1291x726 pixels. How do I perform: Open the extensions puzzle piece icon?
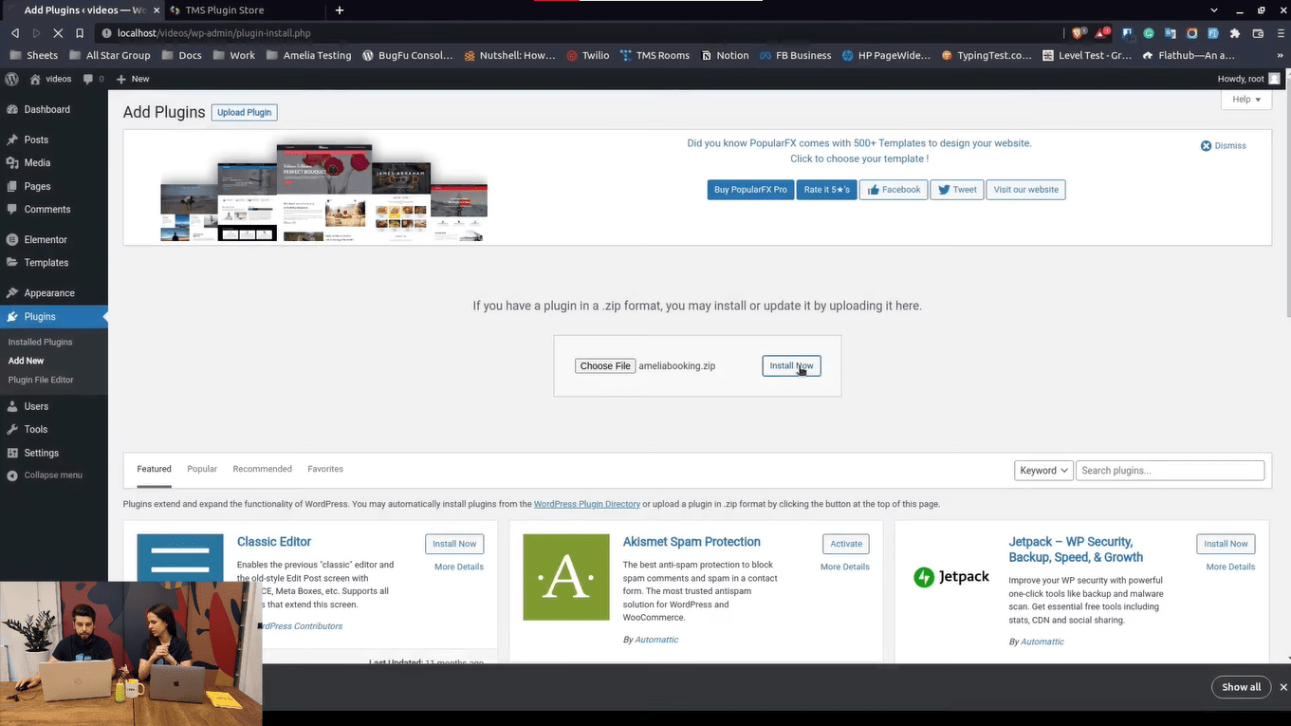pos(1235,33)
